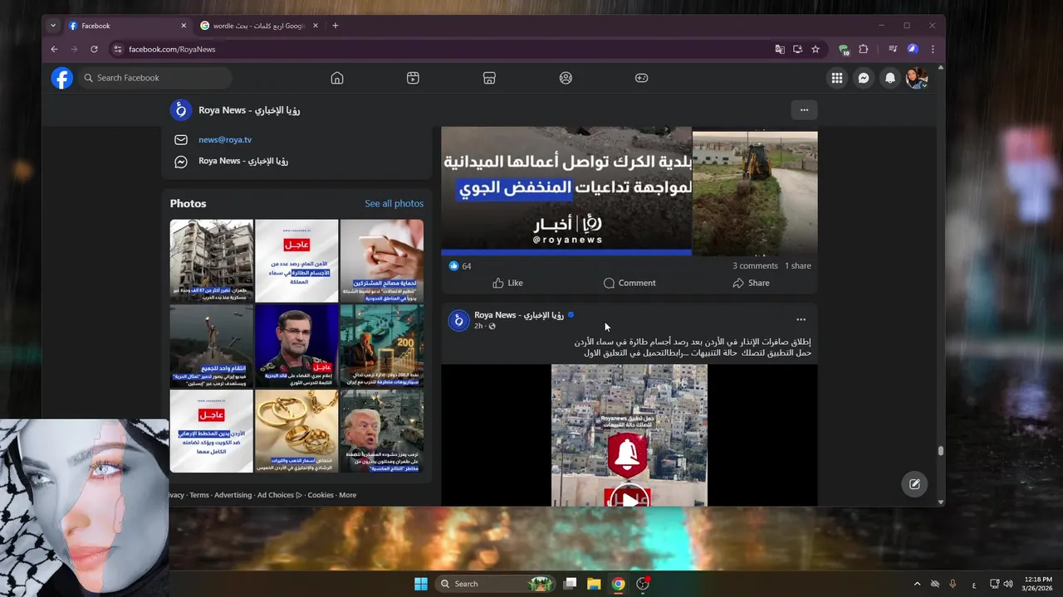
Task: Open the 64 reactions list
Action: pos(460,266)
